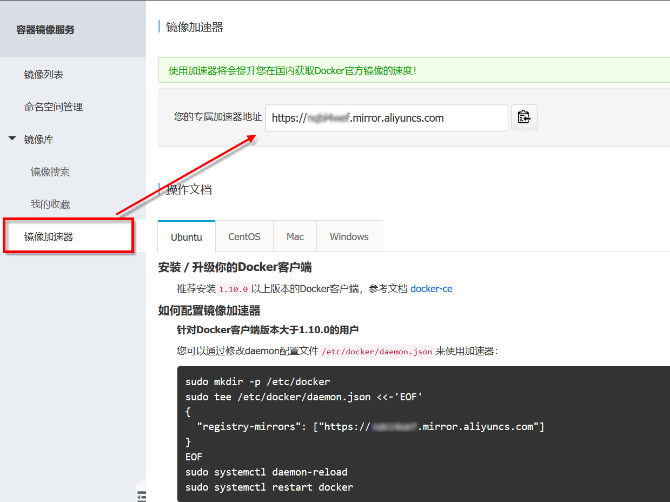Click the sudo systemctl daemon-reload line
Viewport: 670px width, 502px height.
tap(266, 472)
